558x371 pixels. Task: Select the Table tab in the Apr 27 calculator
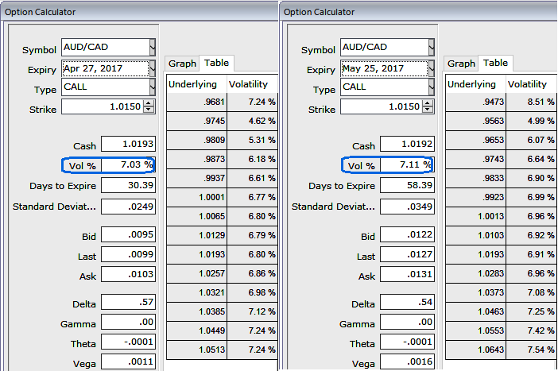(x=216, y=63)
